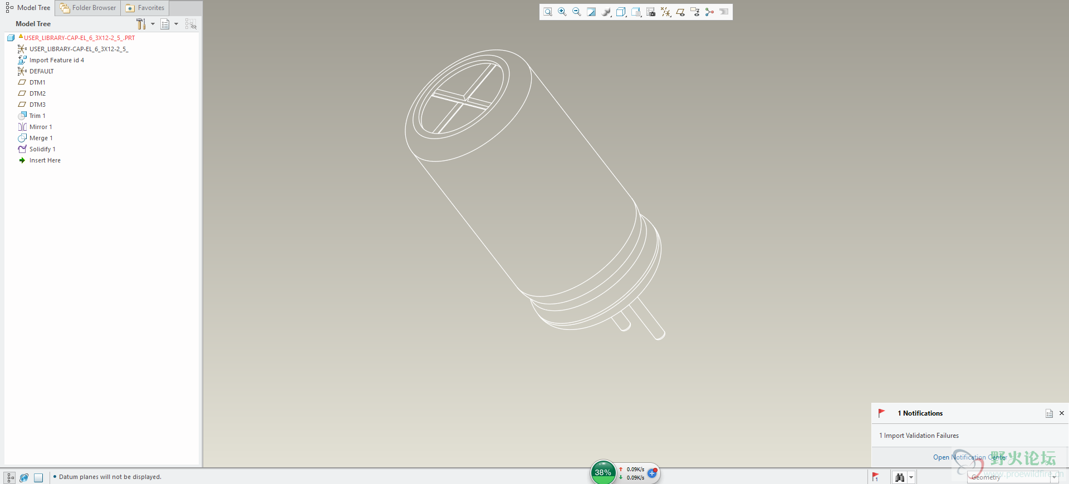Select the Trim 1 feature
The height and width of the screenshot is (484, 1069).
37,116
